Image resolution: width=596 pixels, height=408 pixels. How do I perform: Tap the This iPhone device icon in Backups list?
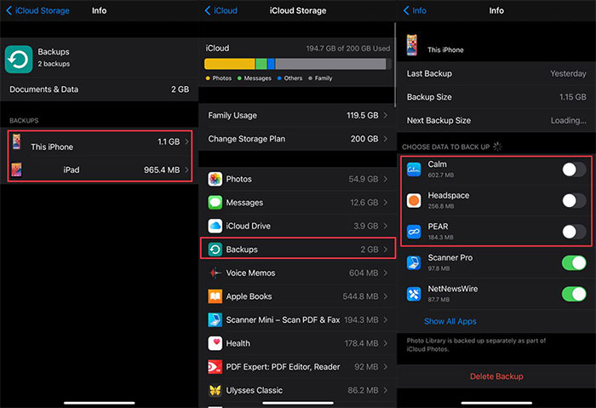coord(16,141)
